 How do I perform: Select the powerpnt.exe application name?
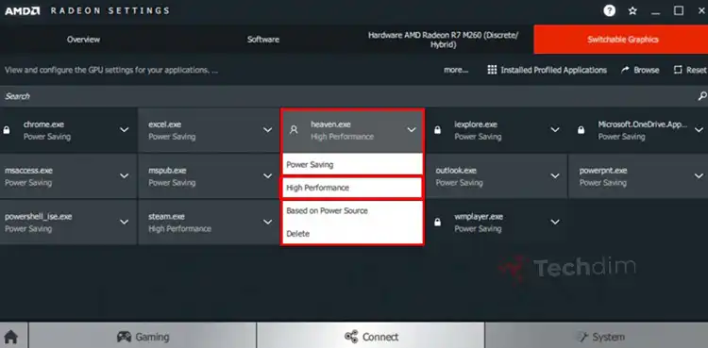(603, 171)
